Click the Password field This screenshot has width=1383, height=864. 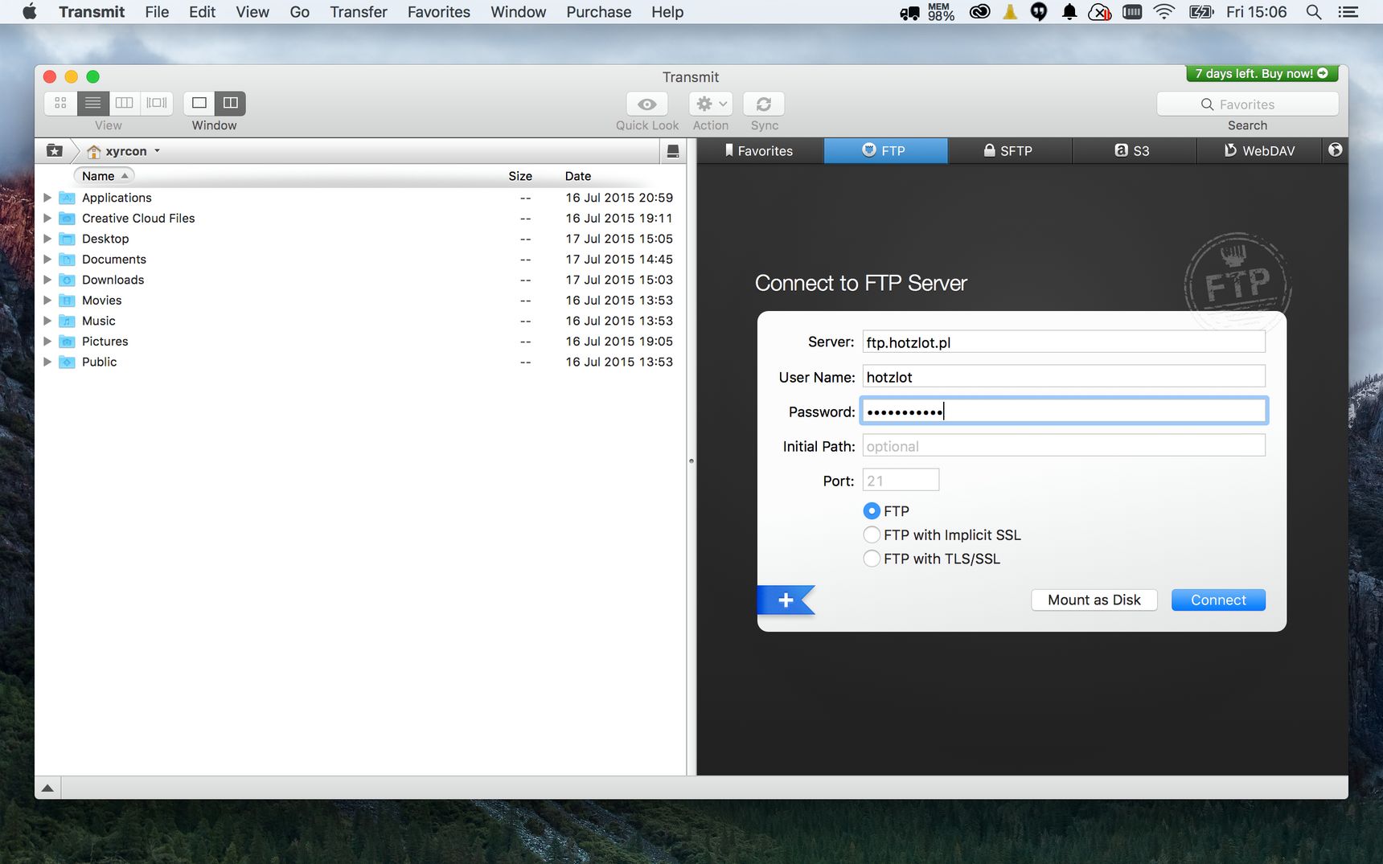1064,412
